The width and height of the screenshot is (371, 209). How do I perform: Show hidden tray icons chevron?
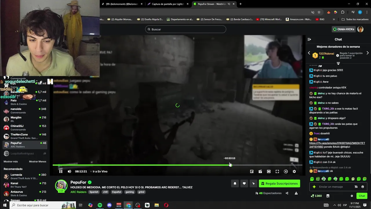click(x=334, y=205)
